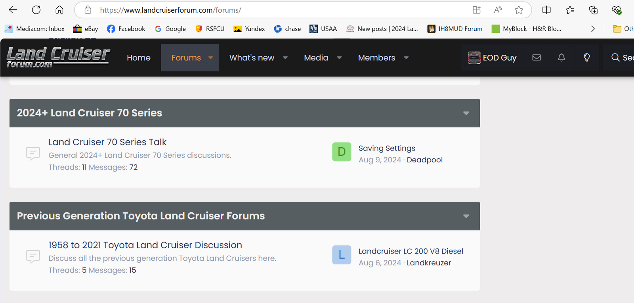
Task: Open Mediacom: Inbox bookmark
Action: point(34,29)
